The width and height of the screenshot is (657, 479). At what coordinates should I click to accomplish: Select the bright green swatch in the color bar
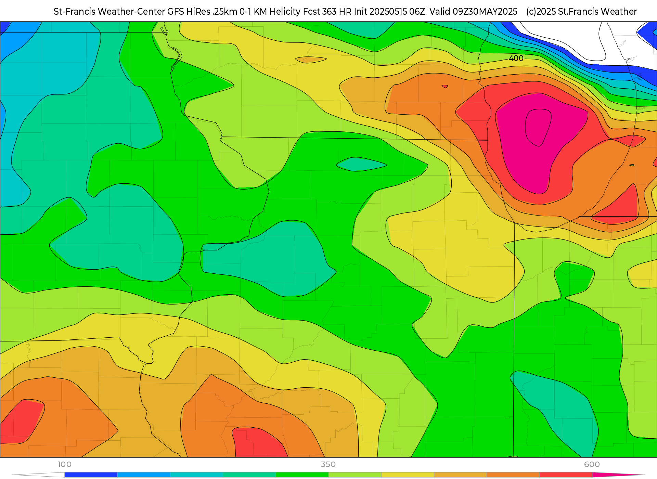pyautogui.click(x=302, y=475)
